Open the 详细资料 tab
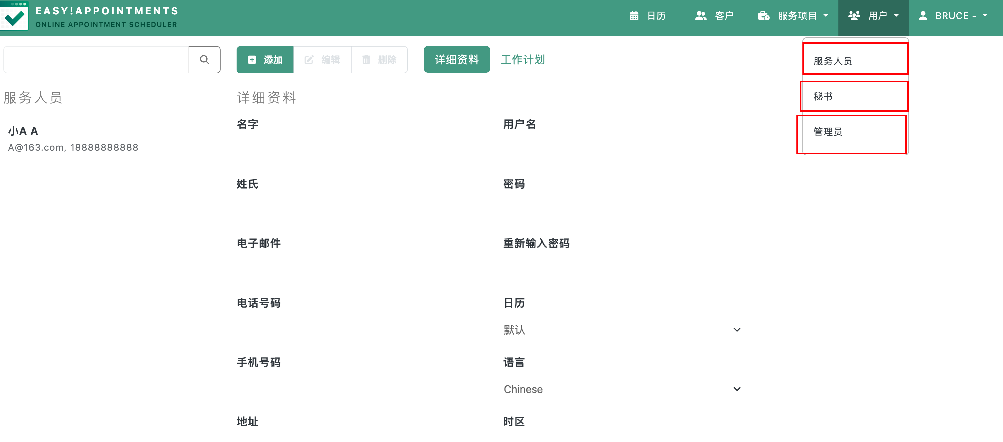Screen dimensions: 1003x442 click(457, 60)
